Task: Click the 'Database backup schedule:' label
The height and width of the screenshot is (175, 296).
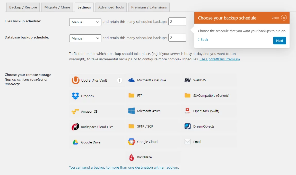Action: click(27, 37)
